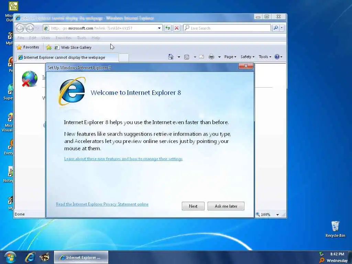Open Recycle Bin on desktop

point(335,229)
